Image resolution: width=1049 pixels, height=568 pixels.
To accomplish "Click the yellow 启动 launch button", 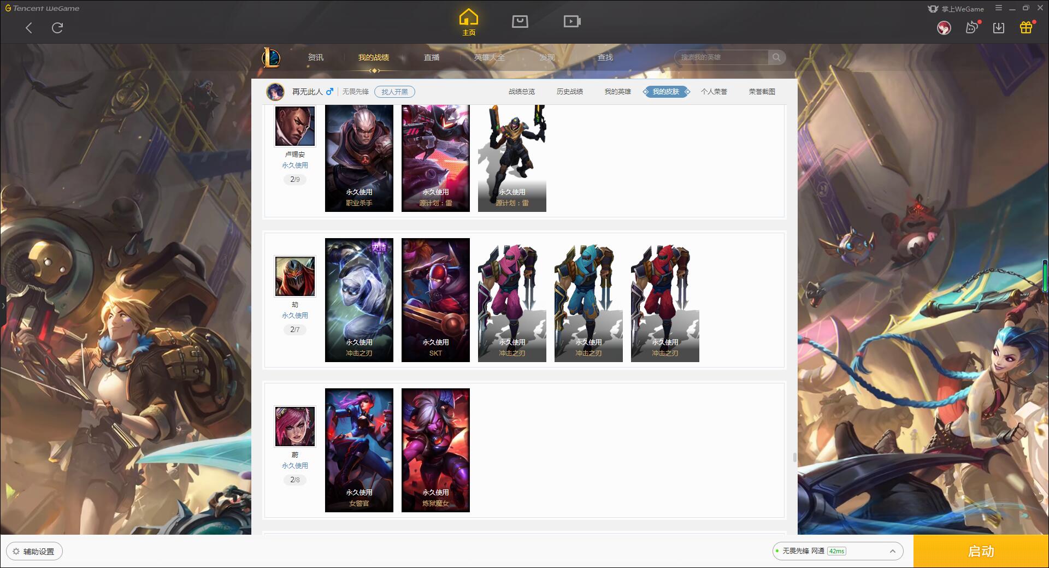I will 981,551.
